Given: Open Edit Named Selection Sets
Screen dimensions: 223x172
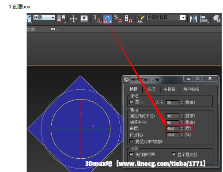Looking at the screenshot, I should pyautogui.click(x=140, y=19).
